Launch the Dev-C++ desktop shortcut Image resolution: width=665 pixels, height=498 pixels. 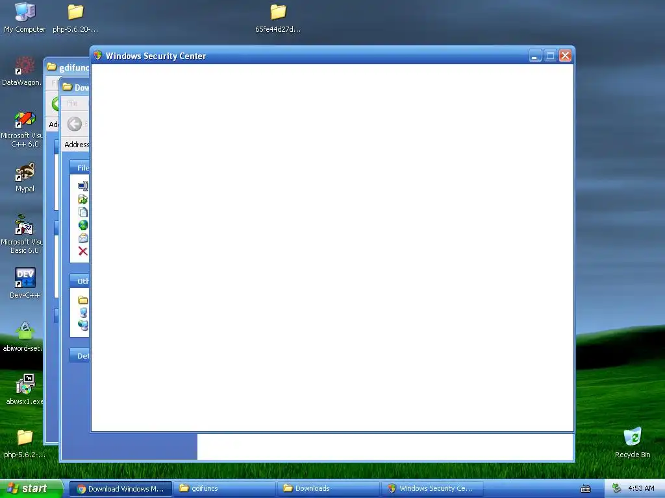(x=25, y=283)
